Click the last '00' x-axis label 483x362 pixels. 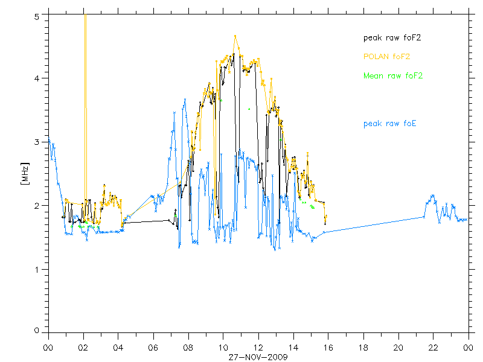coord(468,348)
